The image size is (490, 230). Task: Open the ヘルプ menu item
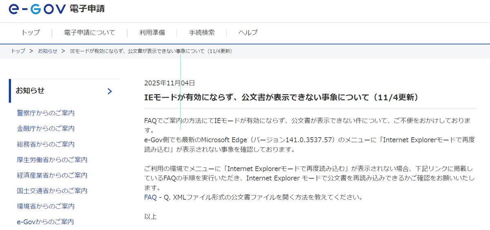248,33
